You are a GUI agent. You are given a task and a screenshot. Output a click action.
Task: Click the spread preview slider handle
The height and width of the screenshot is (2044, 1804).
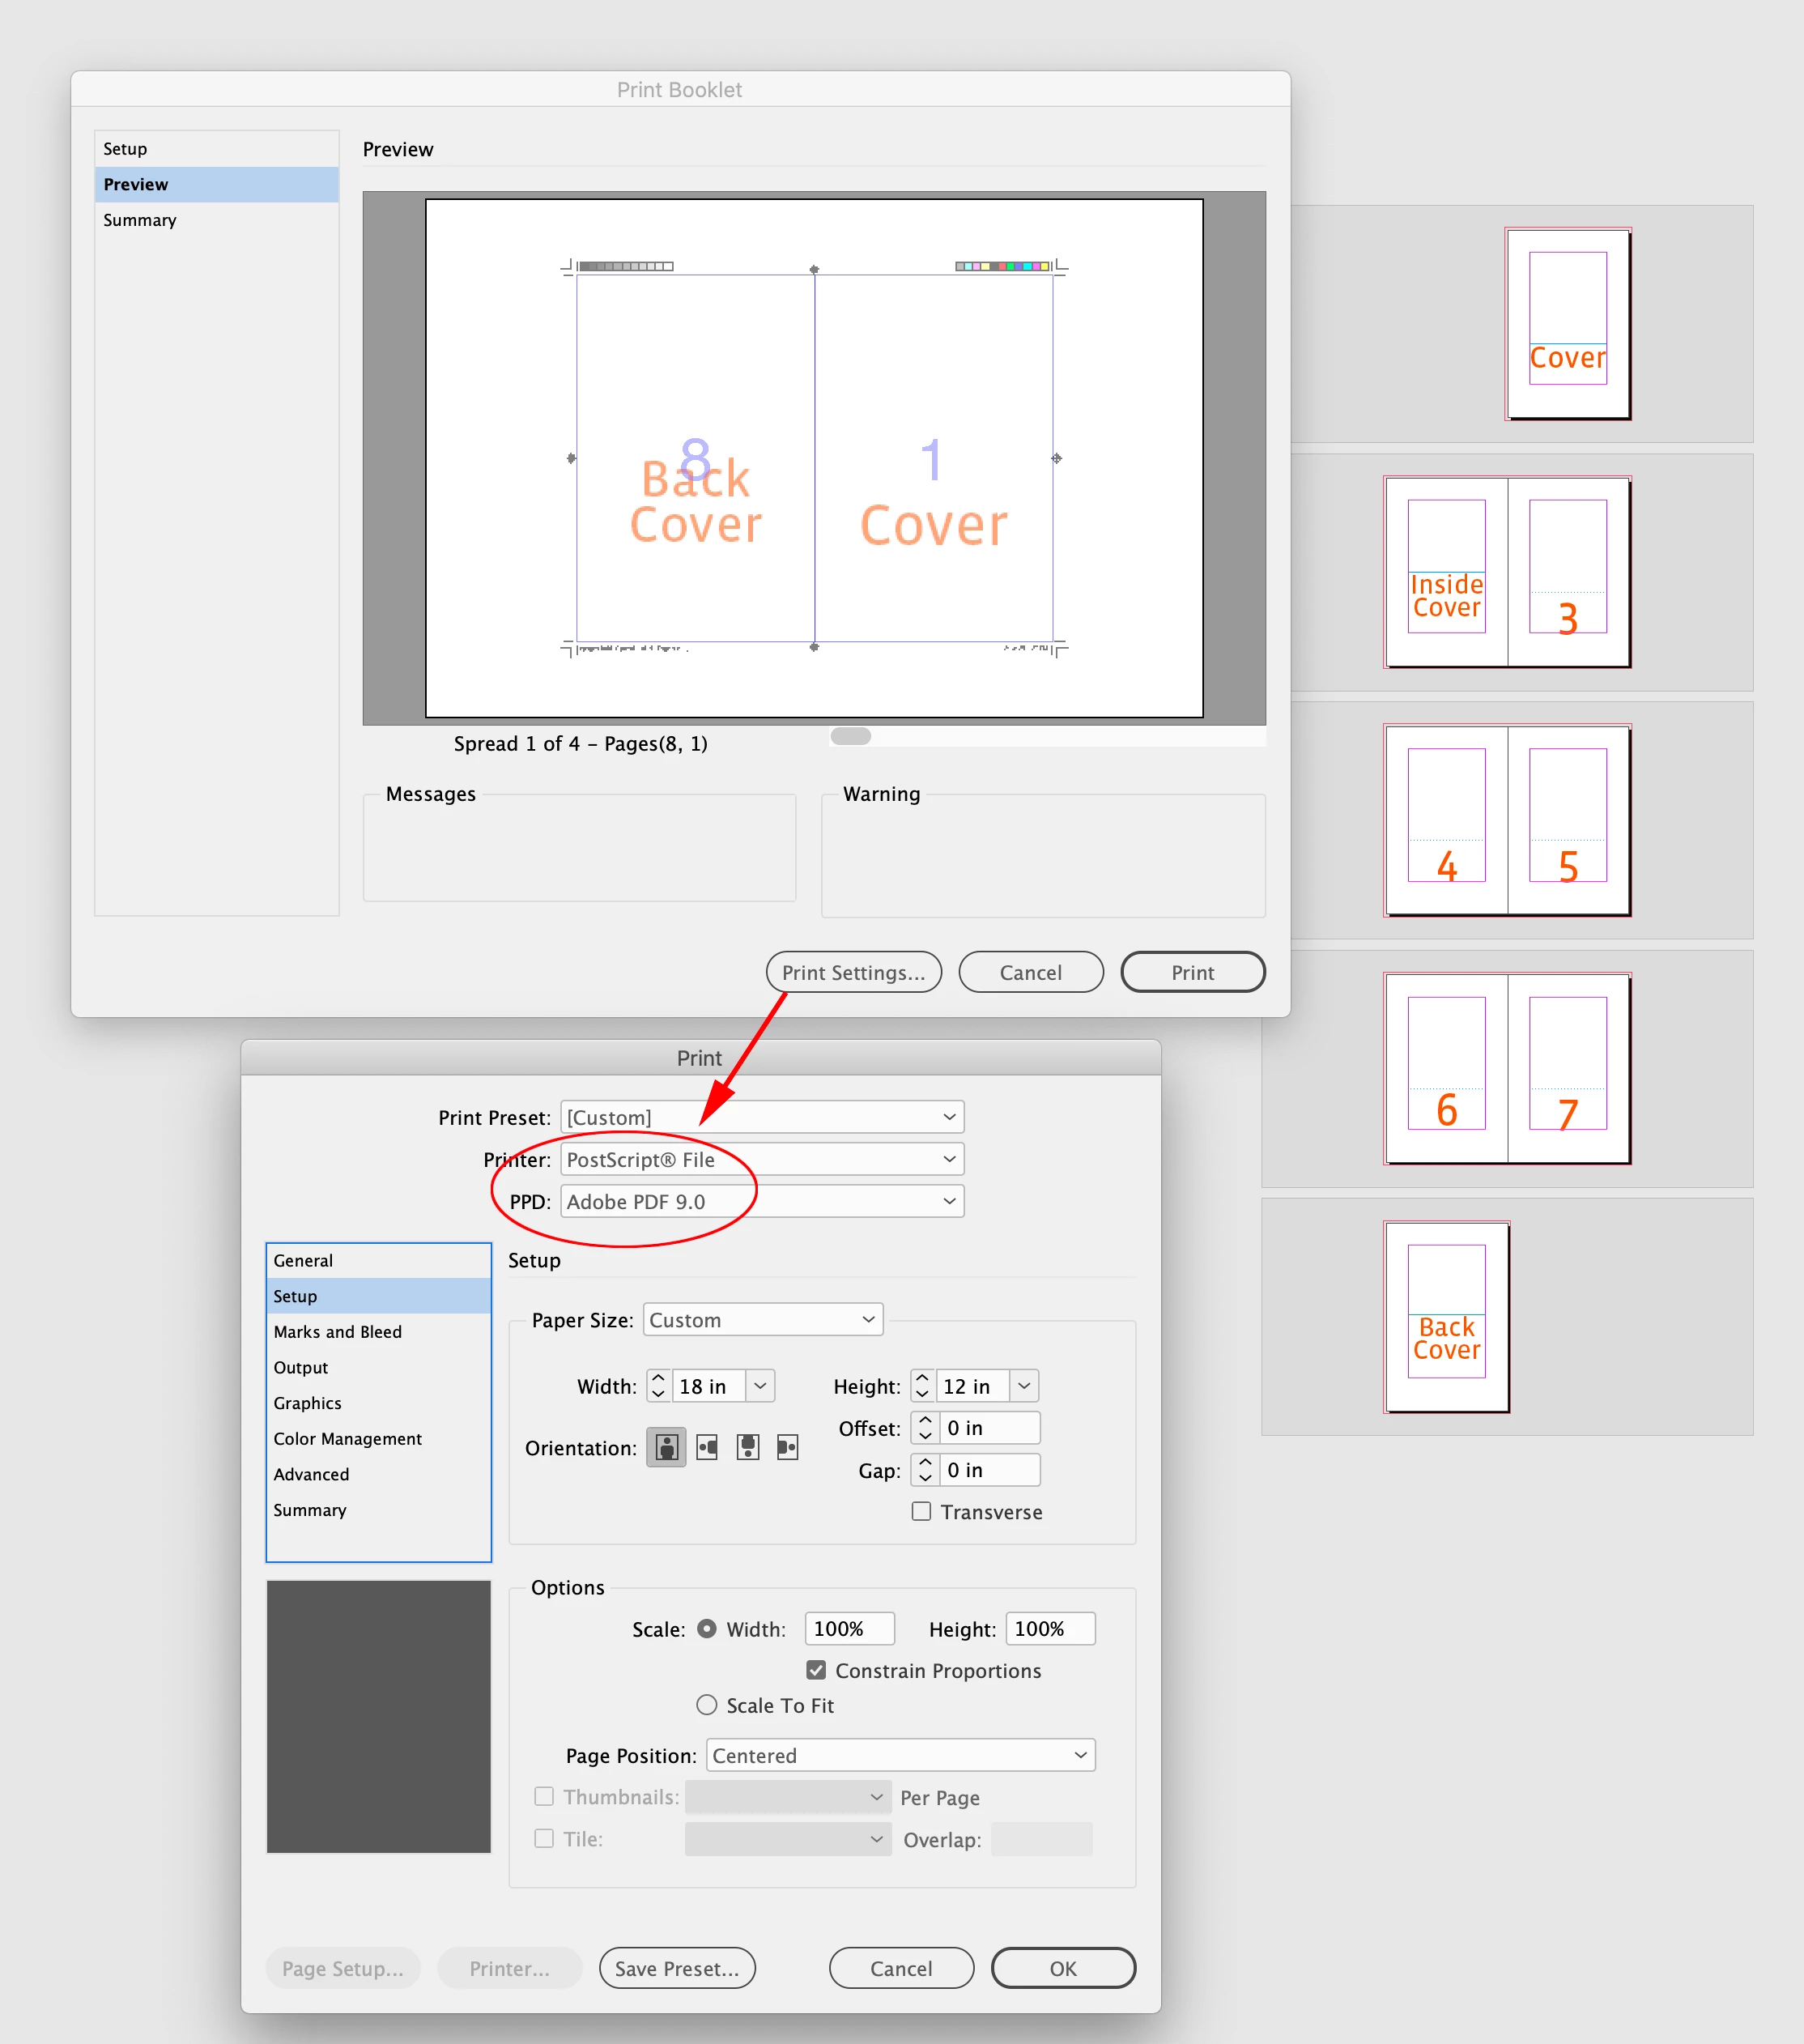click(x=850, y=736)
